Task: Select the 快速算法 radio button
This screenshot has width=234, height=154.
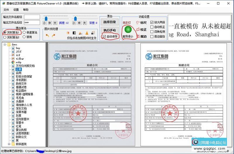Action: [24, 32]
